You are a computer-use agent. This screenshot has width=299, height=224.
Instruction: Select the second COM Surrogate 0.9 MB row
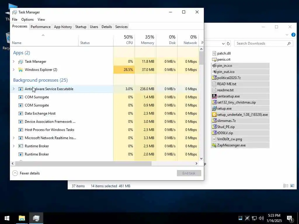click(105, 105)
